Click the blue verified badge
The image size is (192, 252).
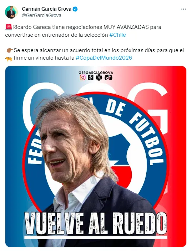click(75, 9)
